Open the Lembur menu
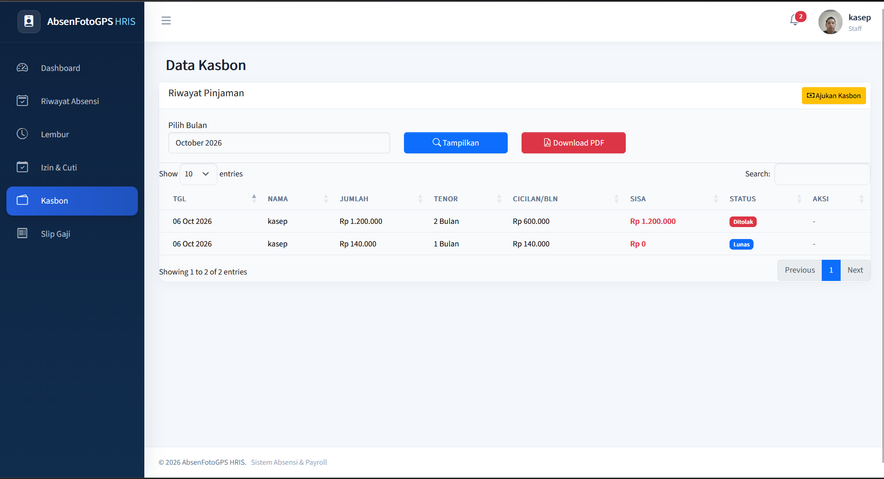This screenshot has height=479, width=884. 72,134
